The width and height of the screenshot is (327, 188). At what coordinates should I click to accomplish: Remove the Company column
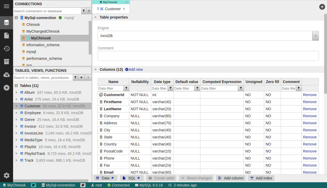pos(310,116)
